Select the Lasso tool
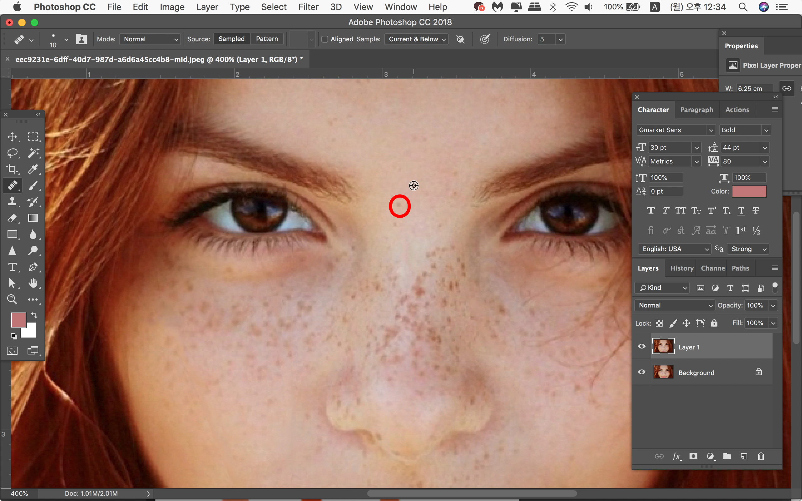This screenshot has height=501, width=802. click(x=12, y=153)
